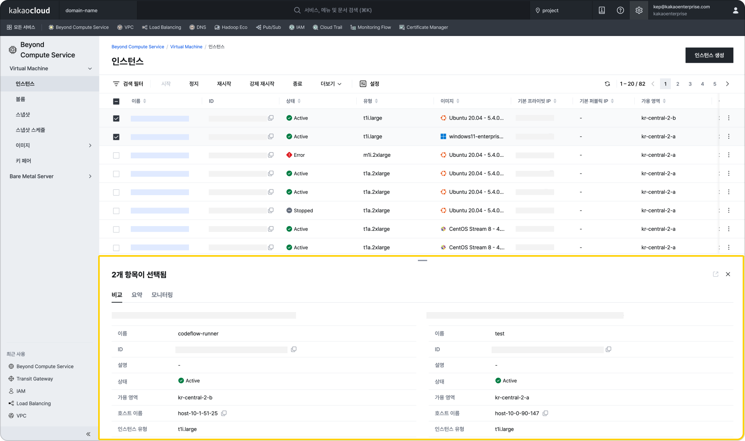This screenshot has width=745, height=441.
Task: Open detail panel in new window icon
Action: coord(716,274)
